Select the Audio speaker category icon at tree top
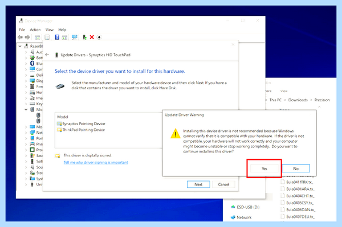Image resolution: width=342 pixels, height=227 pixels. point(32,52)
